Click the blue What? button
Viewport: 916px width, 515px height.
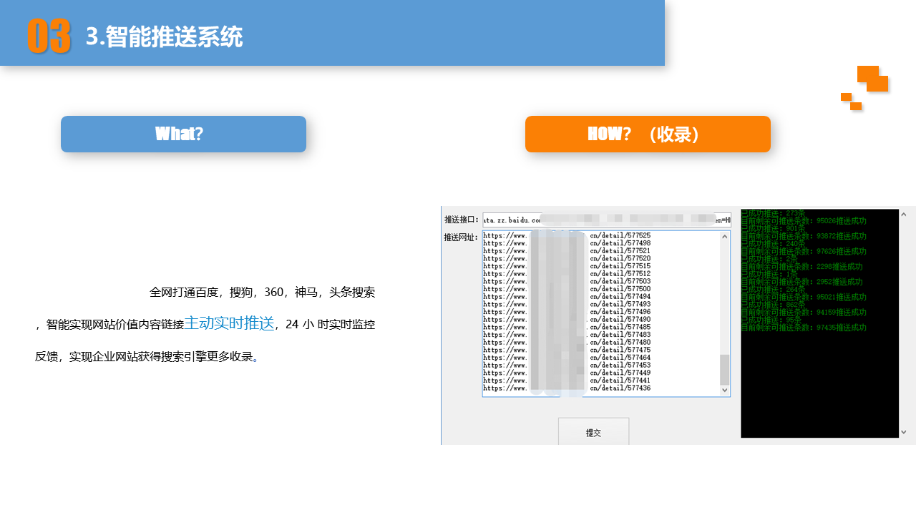[x=183, y=134]
